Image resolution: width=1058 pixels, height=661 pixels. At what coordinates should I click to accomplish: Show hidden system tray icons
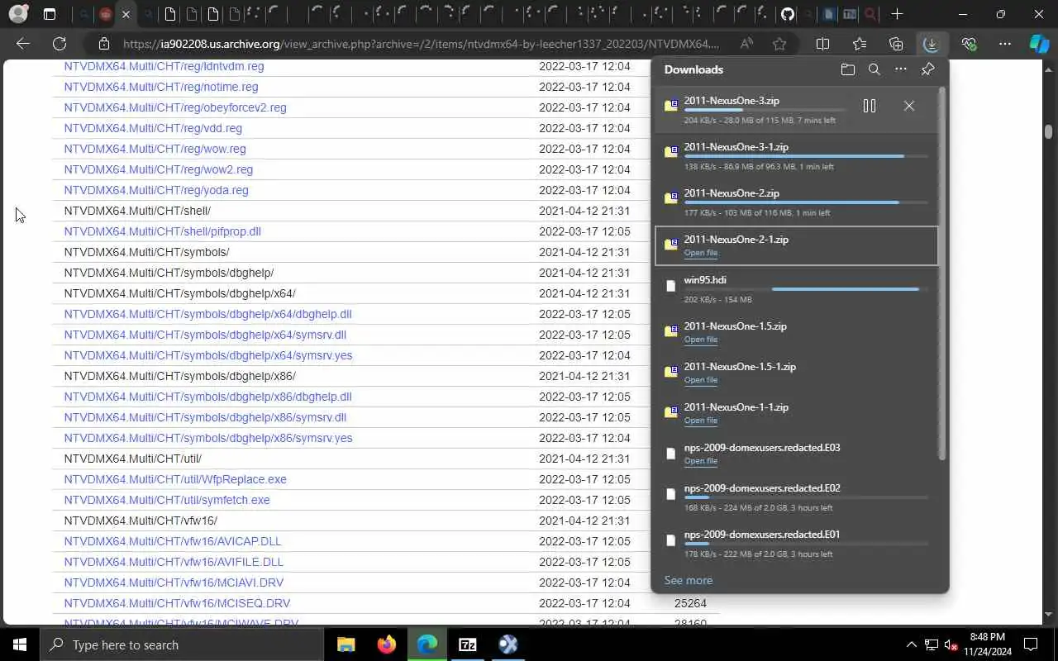click(911, 644)
